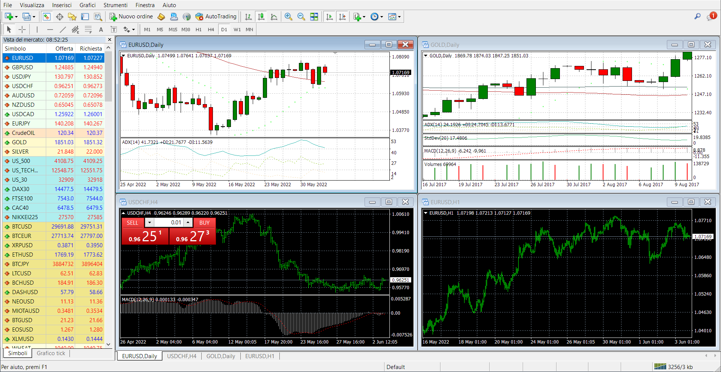
Task: Open the New Chart icon in toolbar
Action: (x=9, y=16)
